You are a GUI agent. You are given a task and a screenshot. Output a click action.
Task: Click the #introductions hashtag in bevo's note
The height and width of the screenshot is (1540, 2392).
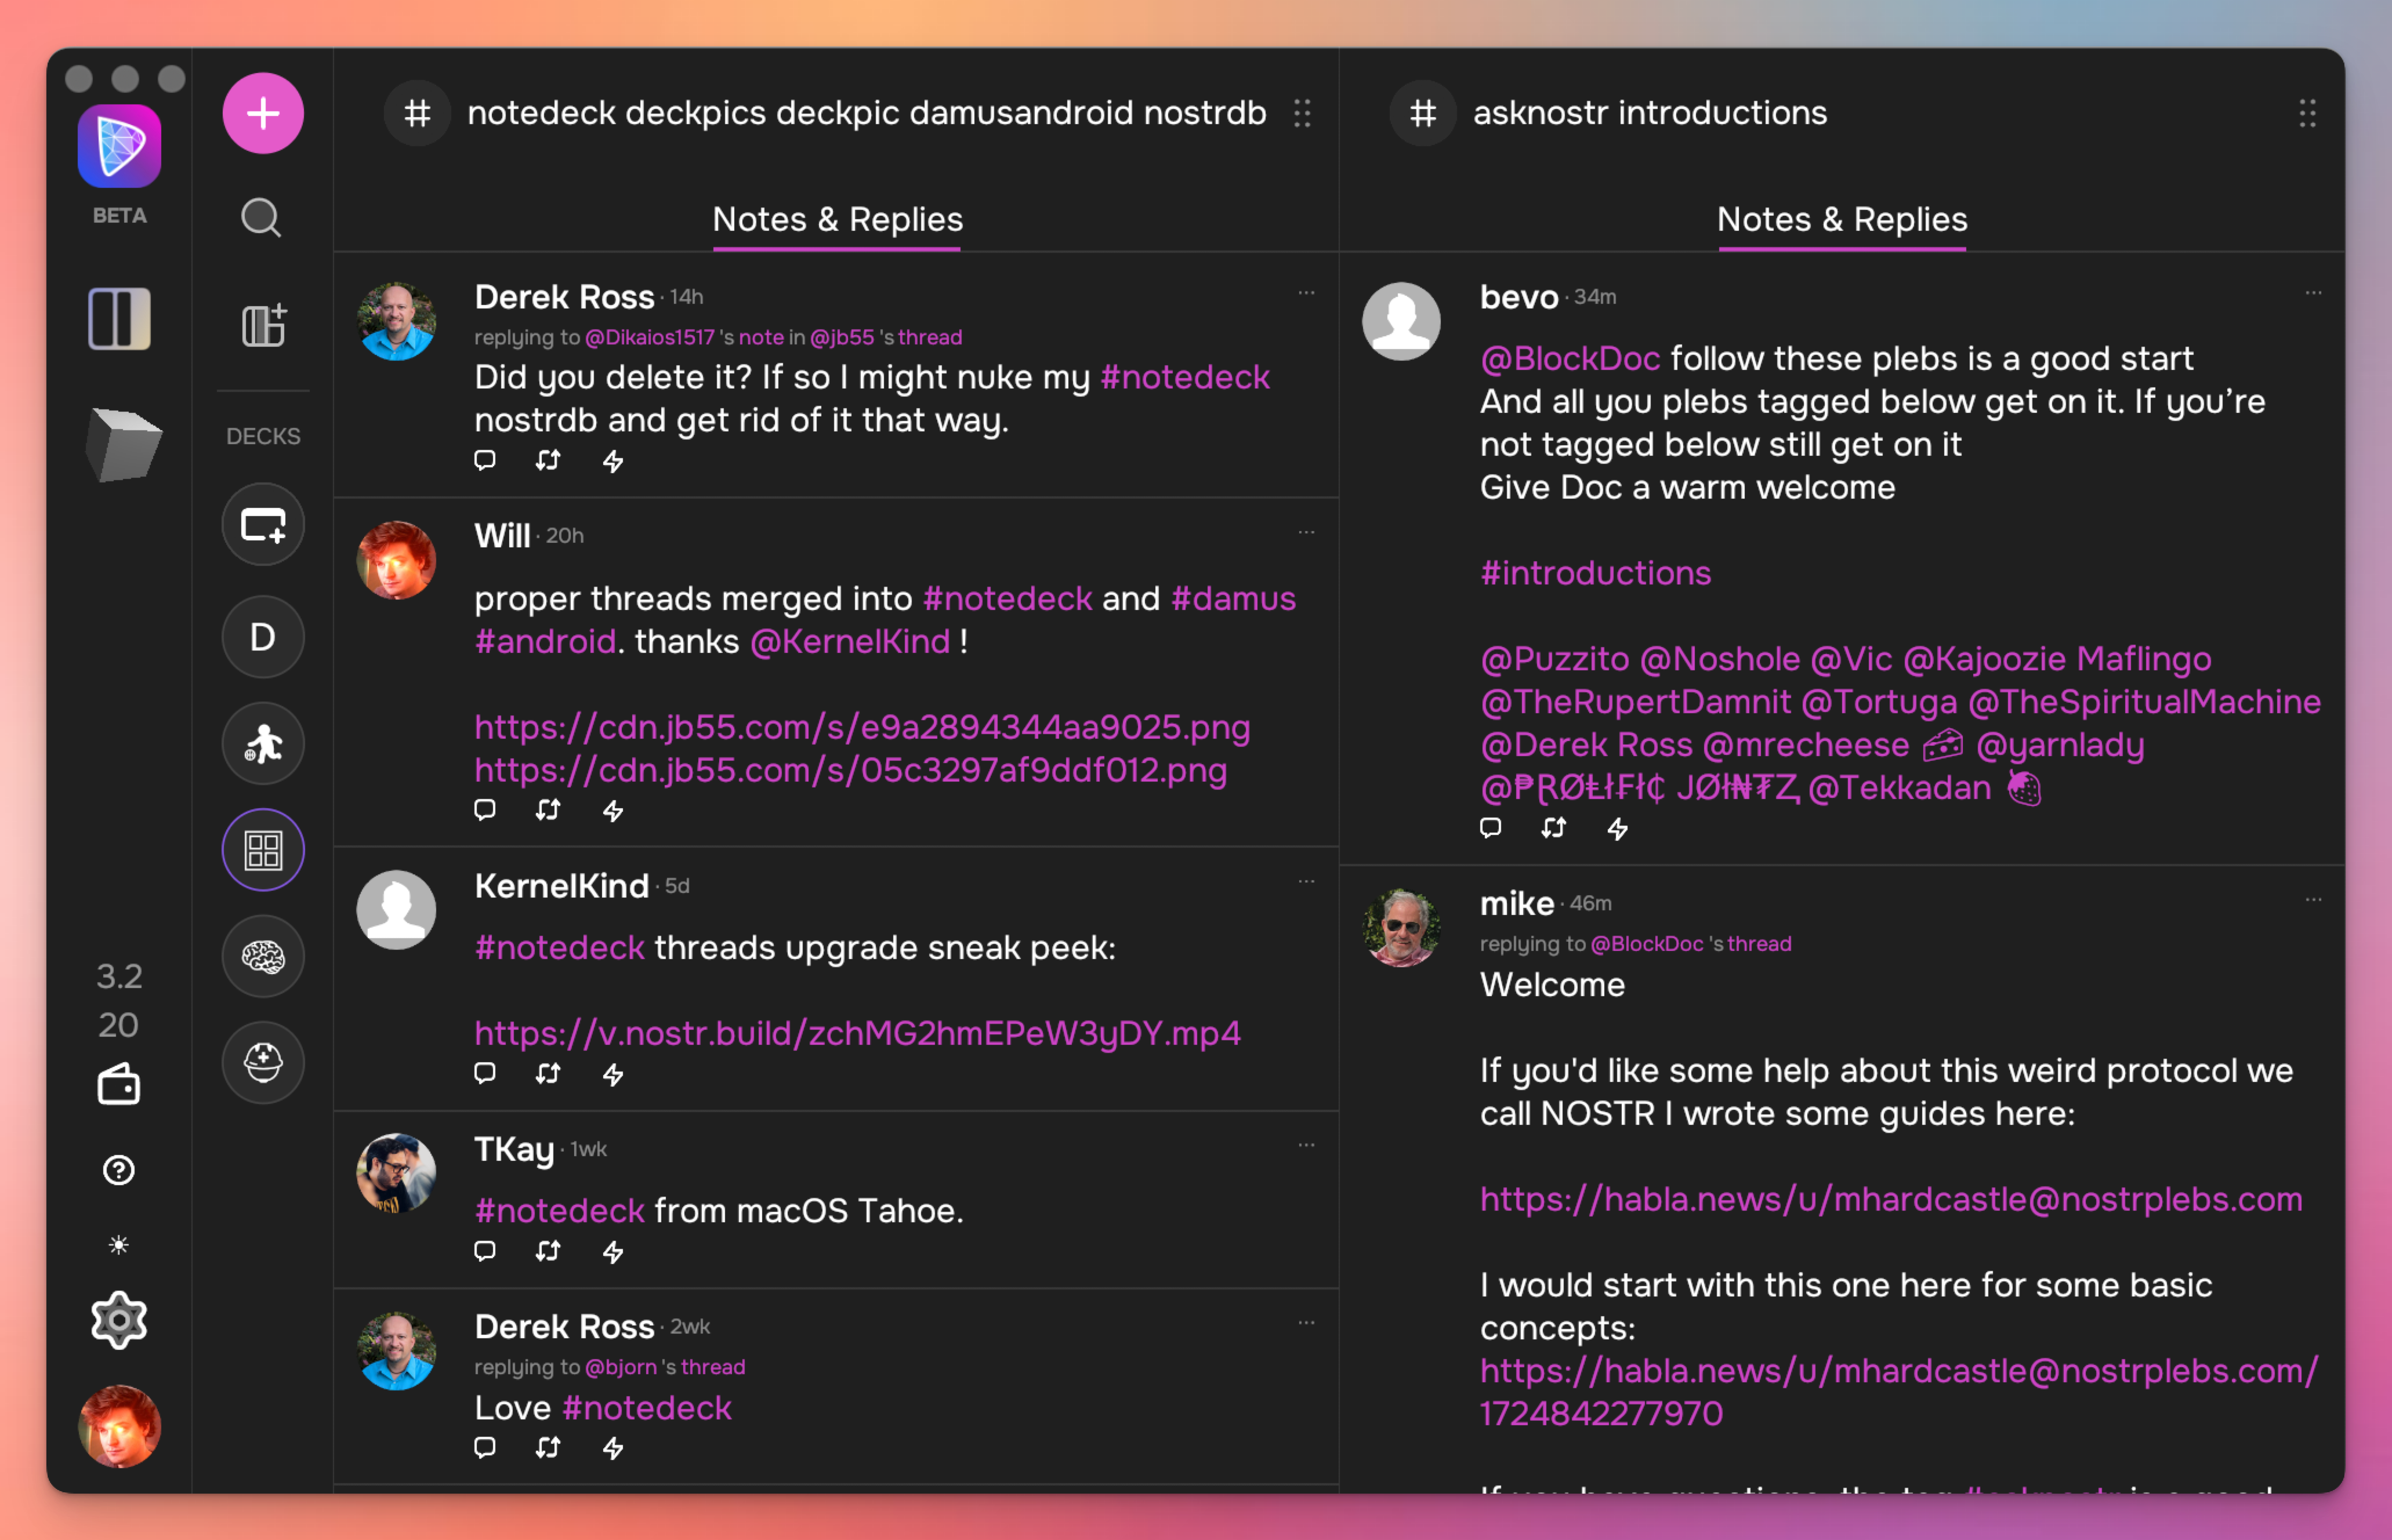(x=1596, y=573)
